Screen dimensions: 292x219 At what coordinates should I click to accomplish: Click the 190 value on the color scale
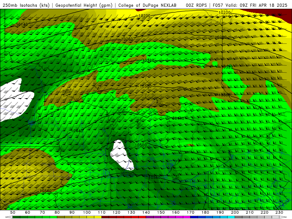point(220,212)
